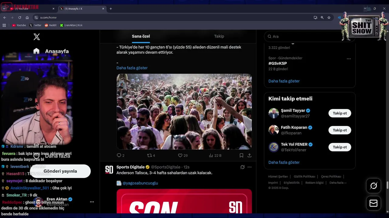
Task: Repost the crowd photo post
Action: pyautogui.click(x=151, y=155)
